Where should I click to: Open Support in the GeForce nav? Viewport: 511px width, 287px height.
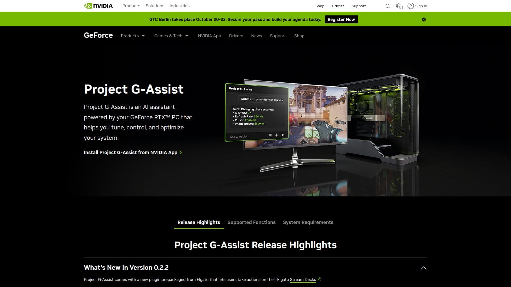tap(278, 36)
